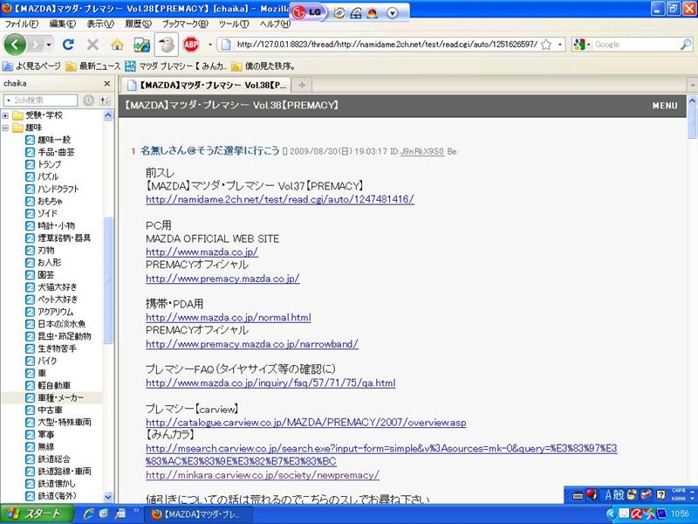Reload the page with the blue refresh icon
The image size is (698, 524).
[x=68, y=45]
